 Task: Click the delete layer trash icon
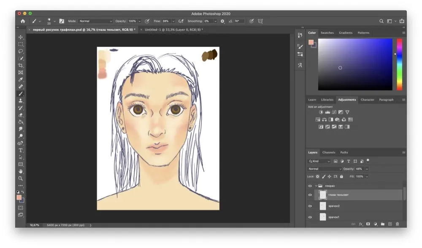pos(397,224)
